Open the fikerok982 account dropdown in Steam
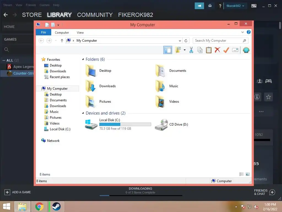The width and height of the screenshot is (282, 212). 235,6
